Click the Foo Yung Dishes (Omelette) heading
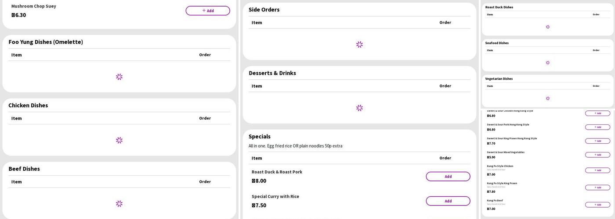Viewport: 615px width, 219px height. tap(46, 42)
